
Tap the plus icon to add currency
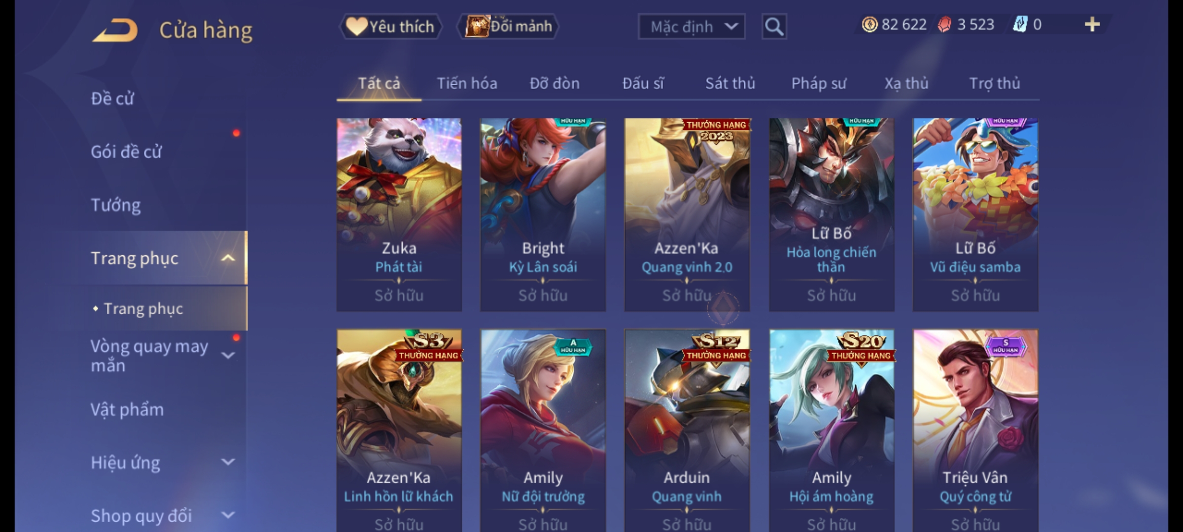[x=1092, y=25]
